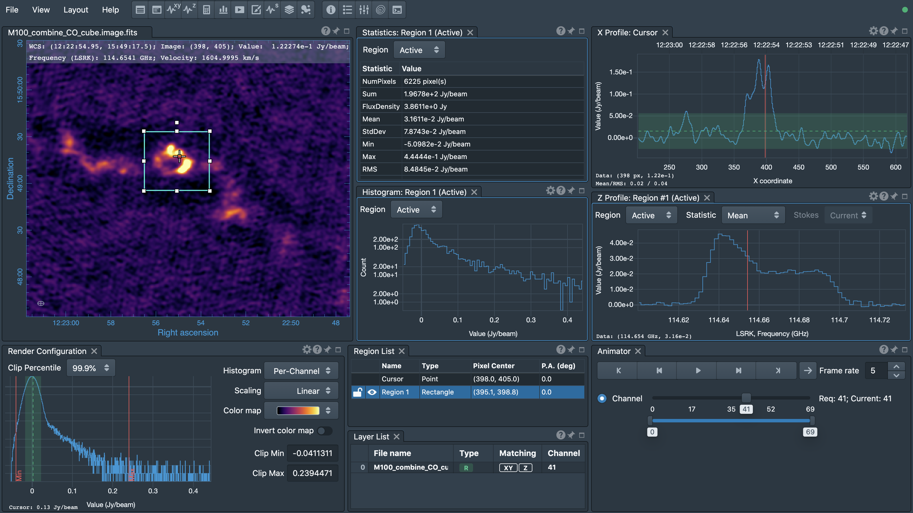Open the Layer List toolbar icon
The height and width of the screenshot is (513, 913).
(289, 10)
